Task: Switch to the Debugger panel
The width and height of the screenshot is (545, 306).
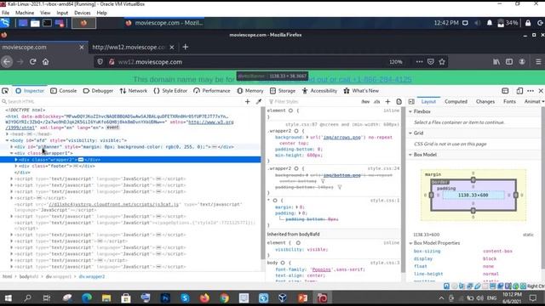Action: [98, 91]
